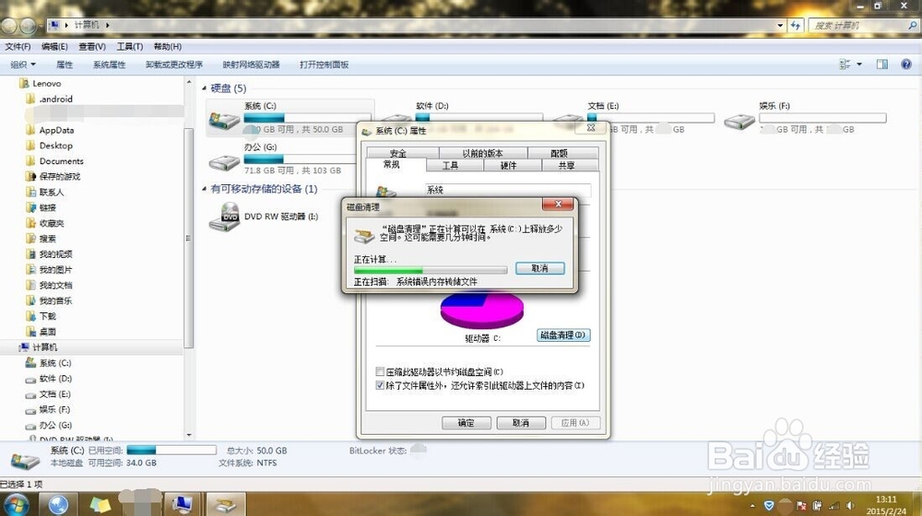Open the 文件(F) menu
Viewport: 922px width, 516px height.
pyautogui.click(x=18, y=46)
